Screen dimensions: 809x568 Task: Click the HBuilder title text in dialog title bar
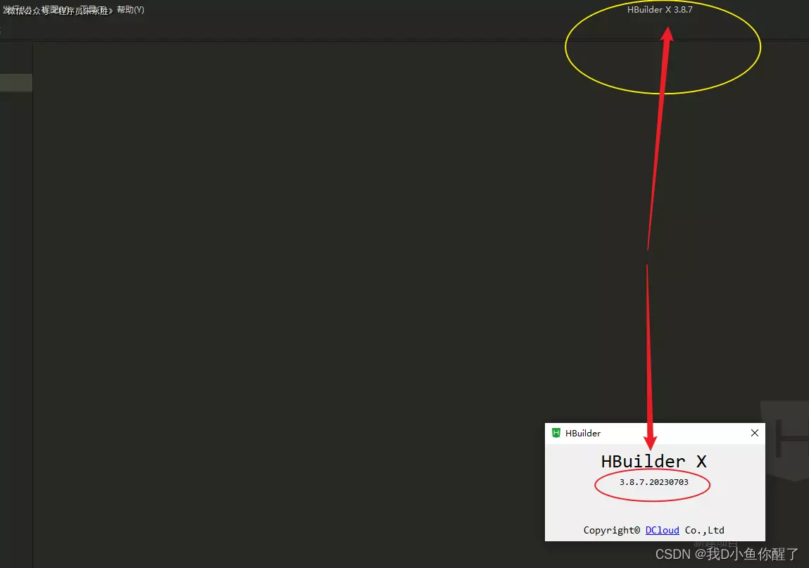pyautogui.click(x=583, y=433)
